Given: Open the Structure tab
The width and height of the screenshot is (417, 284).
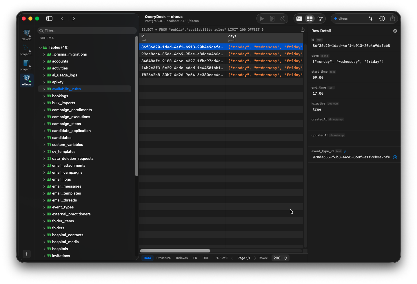Looking at the screenshot, I should pos(163,258).
